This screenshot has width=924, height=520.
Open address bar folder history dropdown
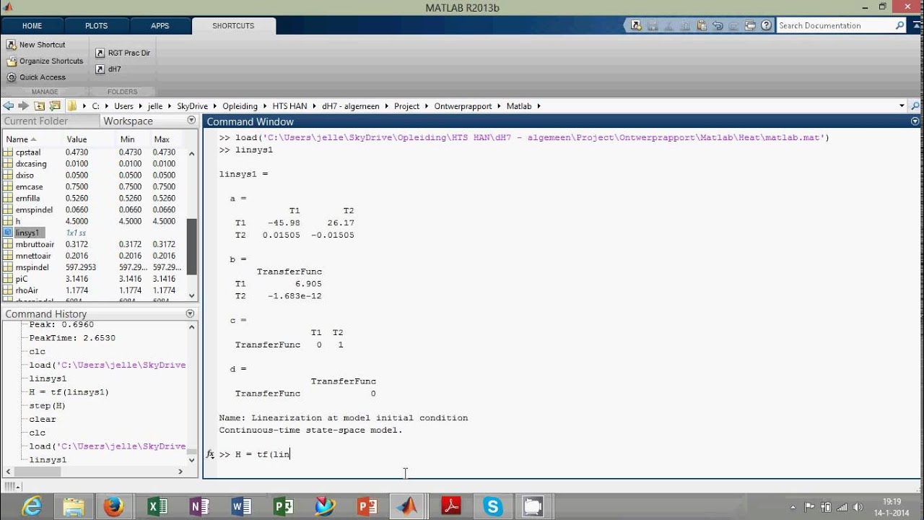(902, 106)
